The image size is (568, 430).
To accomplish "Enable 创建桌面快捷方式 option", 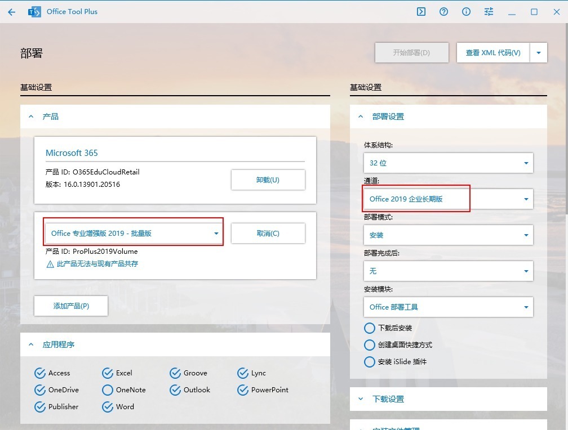I will pyautogui.click(x=370, y=345).
